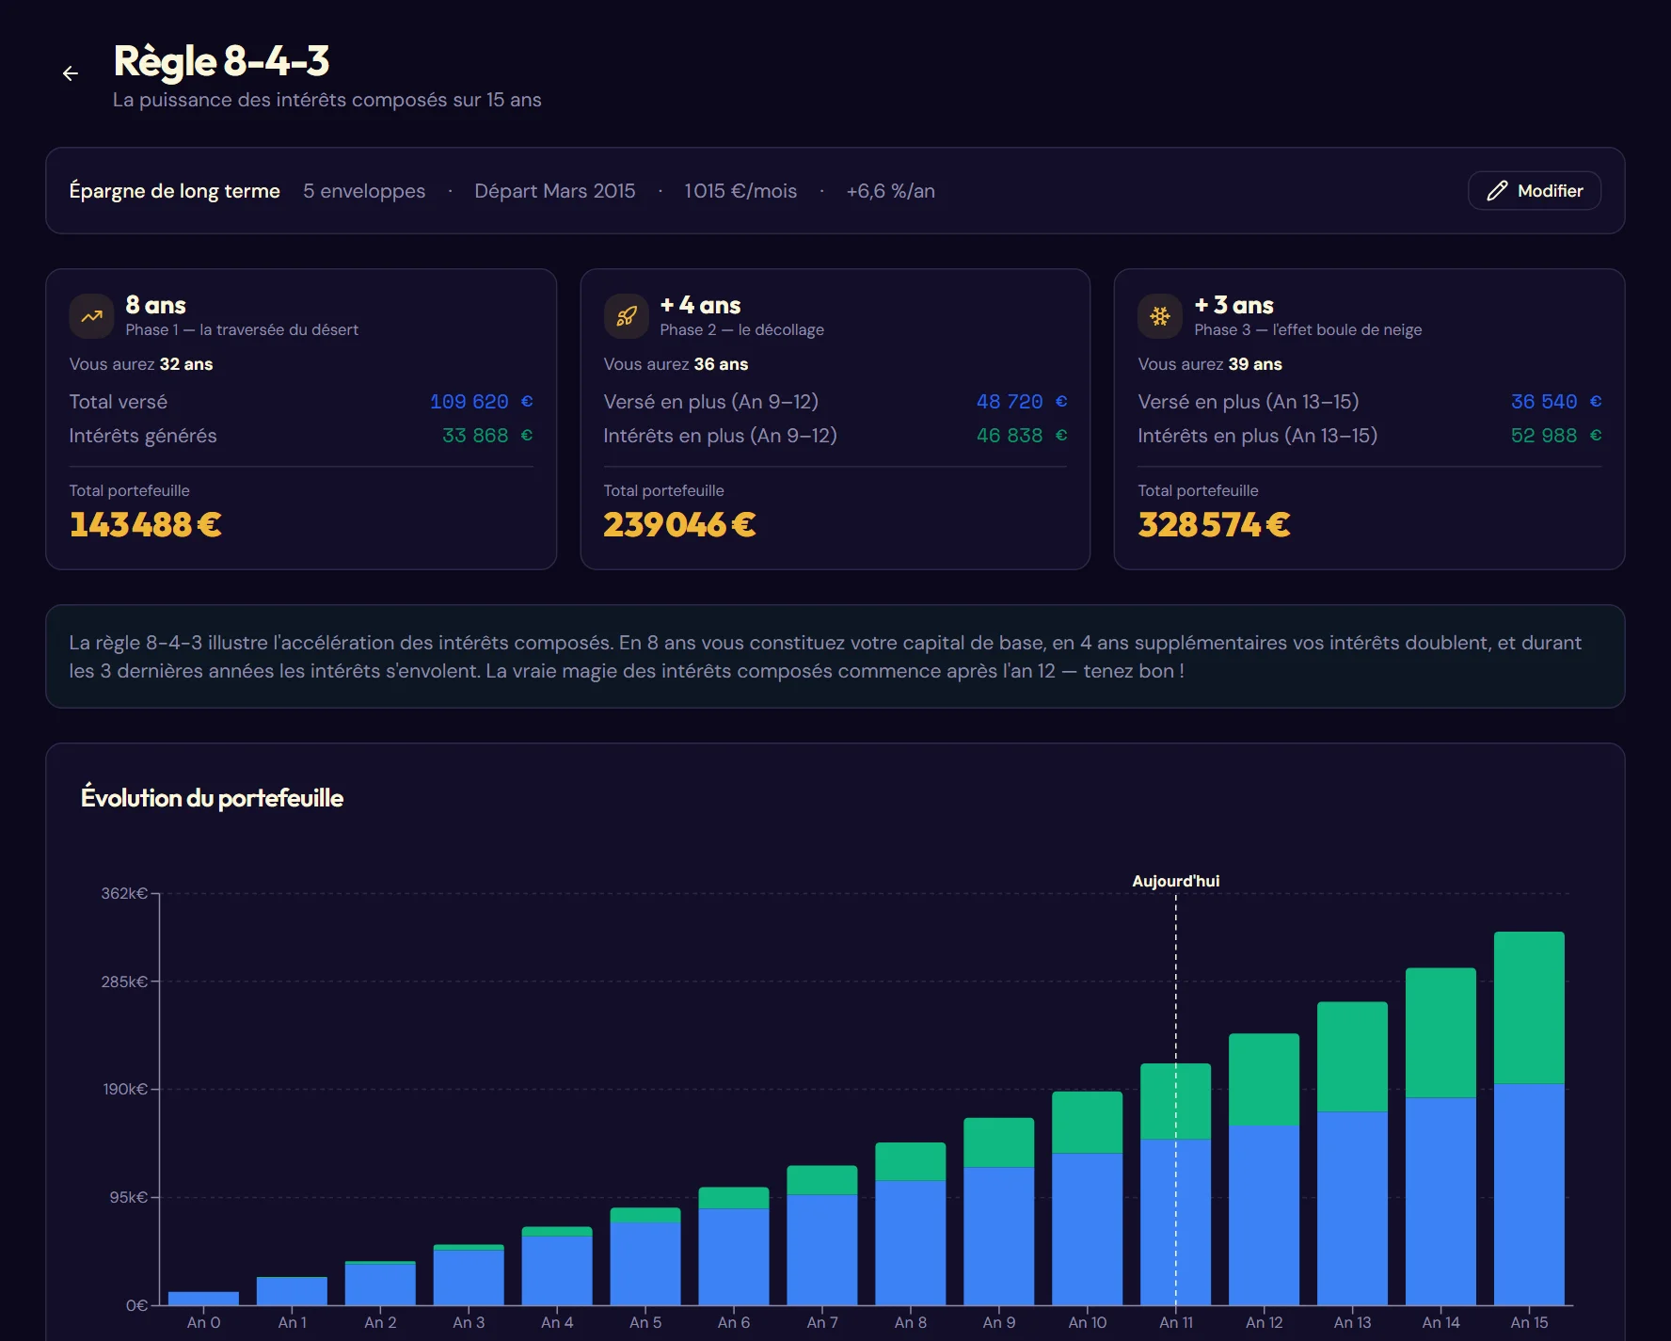Screen dimensions: 1671x1341
Task: Click the 36 540 € versé en plus value
Action: point(1555,402)
